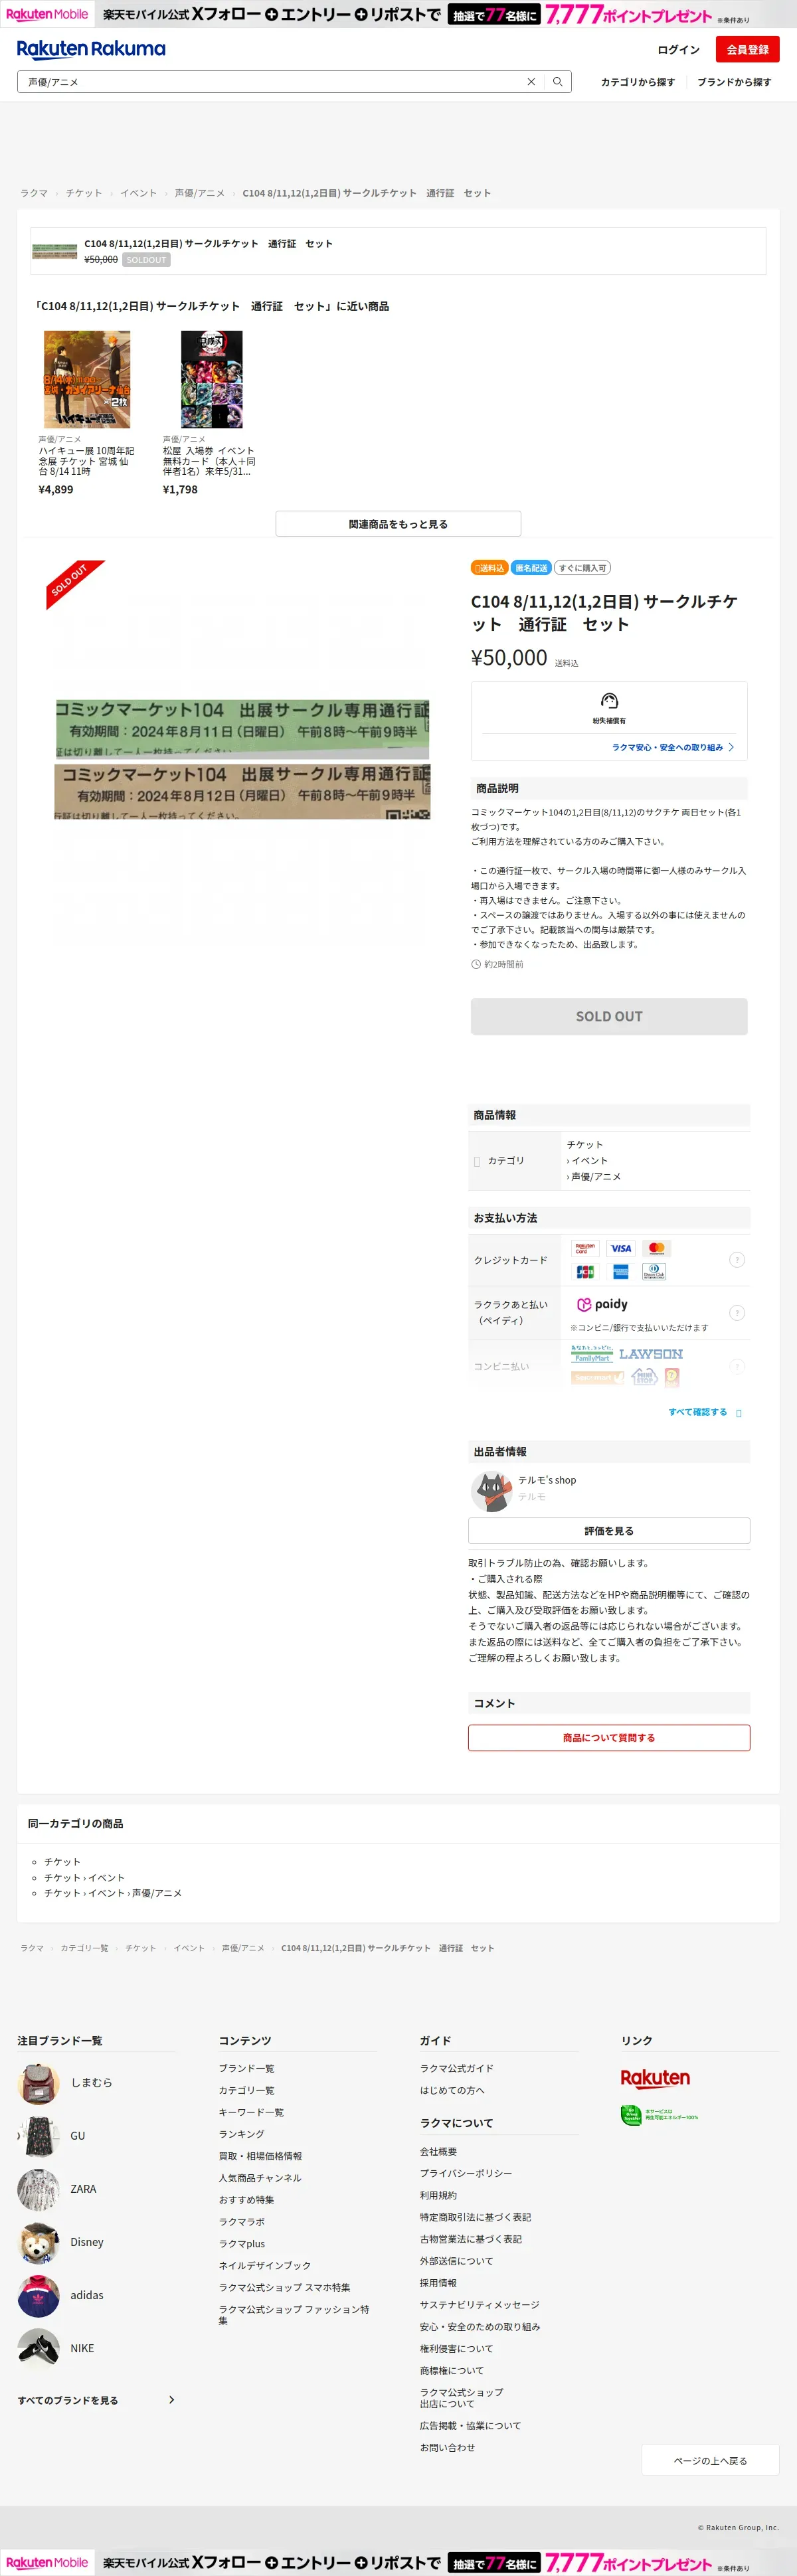Open the 買取・相場価格情報 footer link
This screenshot has width=797, height=2576.
260,2156
